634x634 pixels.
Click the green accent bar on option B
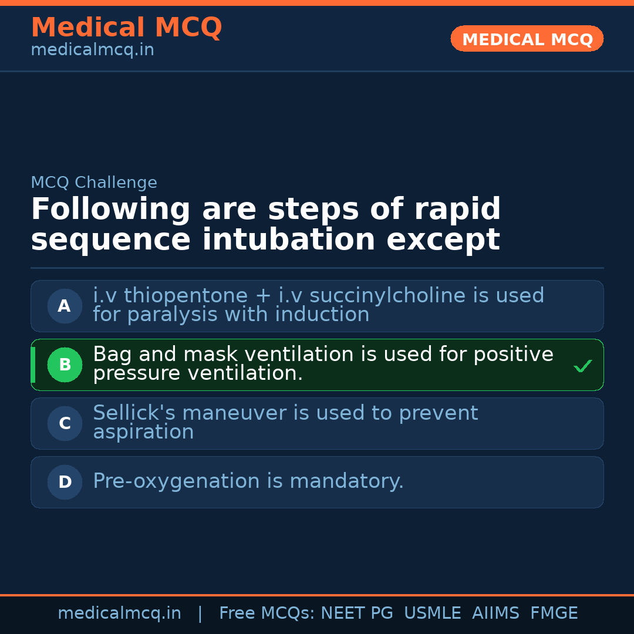click(x=33, y=365)
